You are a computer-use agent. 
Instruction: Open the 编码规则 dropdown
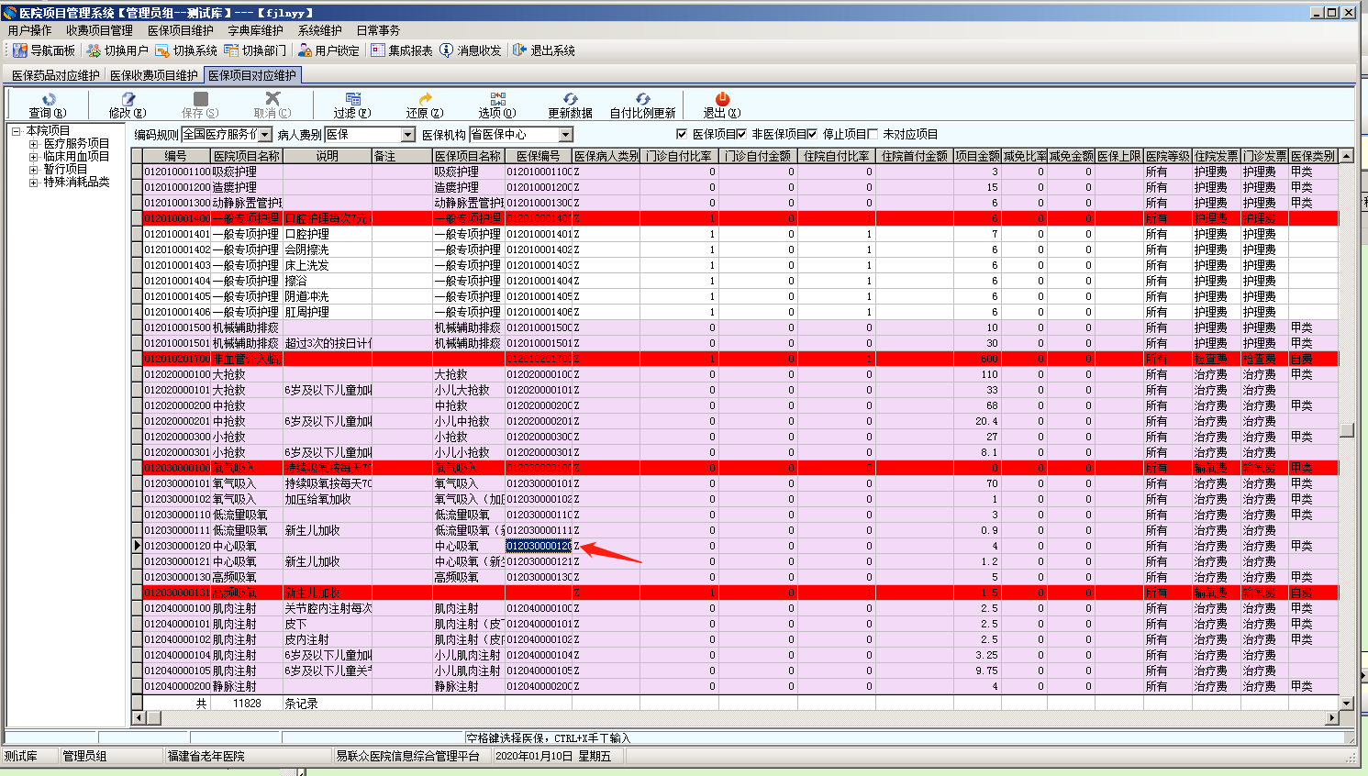pos(265,135)
